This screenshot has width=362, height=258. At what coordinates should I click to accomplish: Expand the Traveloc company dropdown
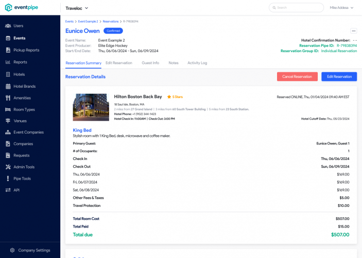(77, 8)
